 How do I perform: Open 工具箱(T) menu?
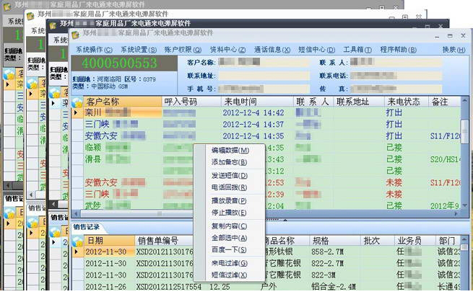pyautogui.click(x=357, y=50)
